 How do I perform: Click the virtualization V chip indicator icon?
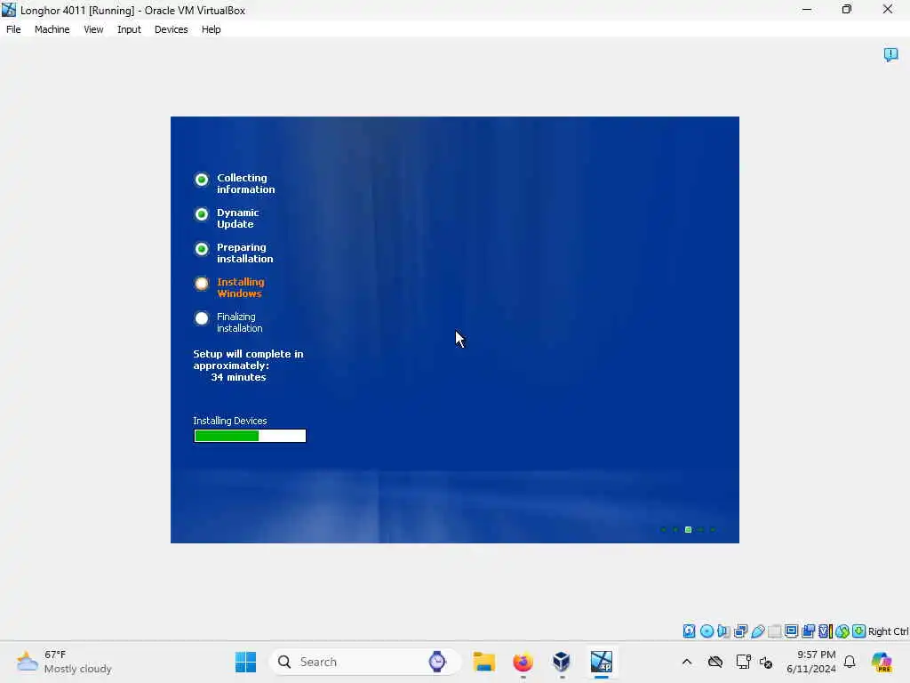click(826, 631)
